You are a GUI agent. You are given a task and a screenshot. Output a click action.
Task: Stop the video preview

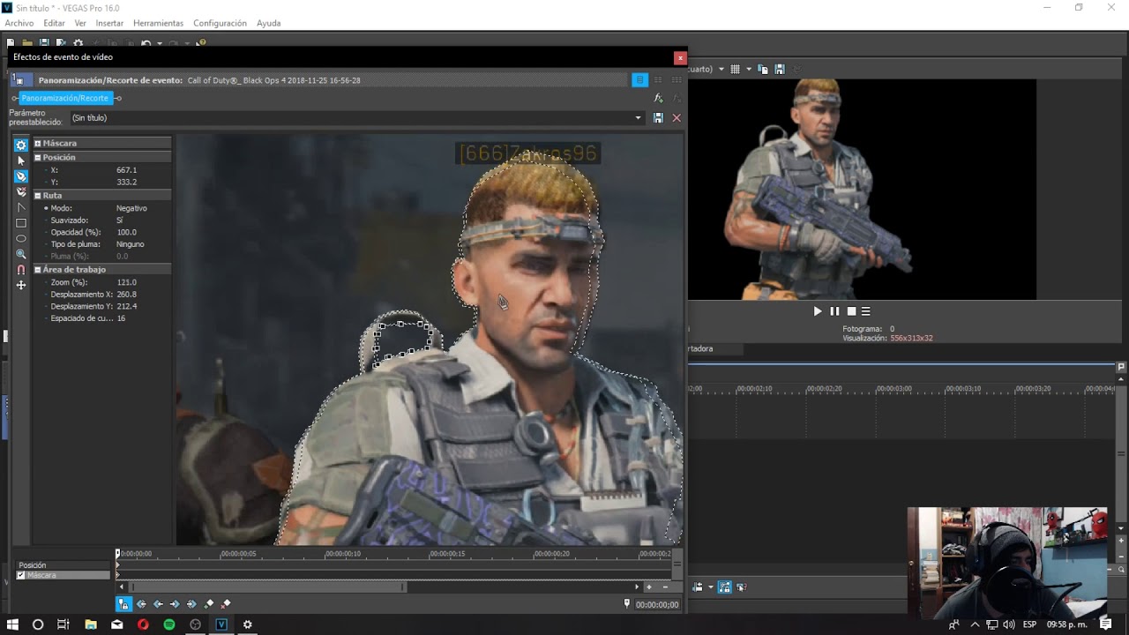click(851, 311)
